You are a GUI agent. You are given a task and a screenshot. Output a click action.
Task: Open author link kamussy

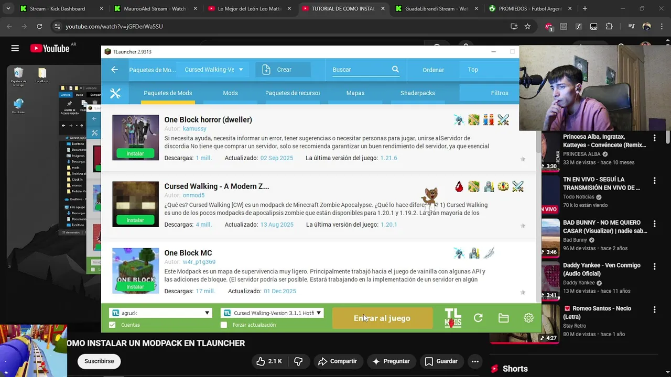click(194, 129)
